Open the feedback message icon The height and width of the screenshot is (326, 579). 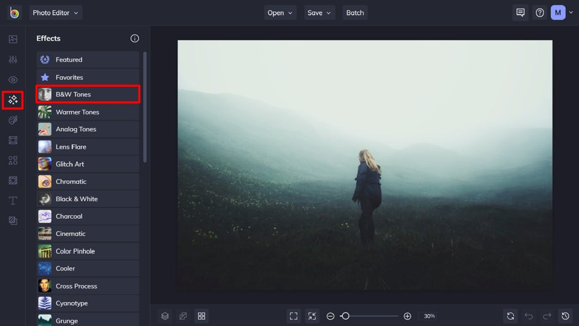(520, 12)
